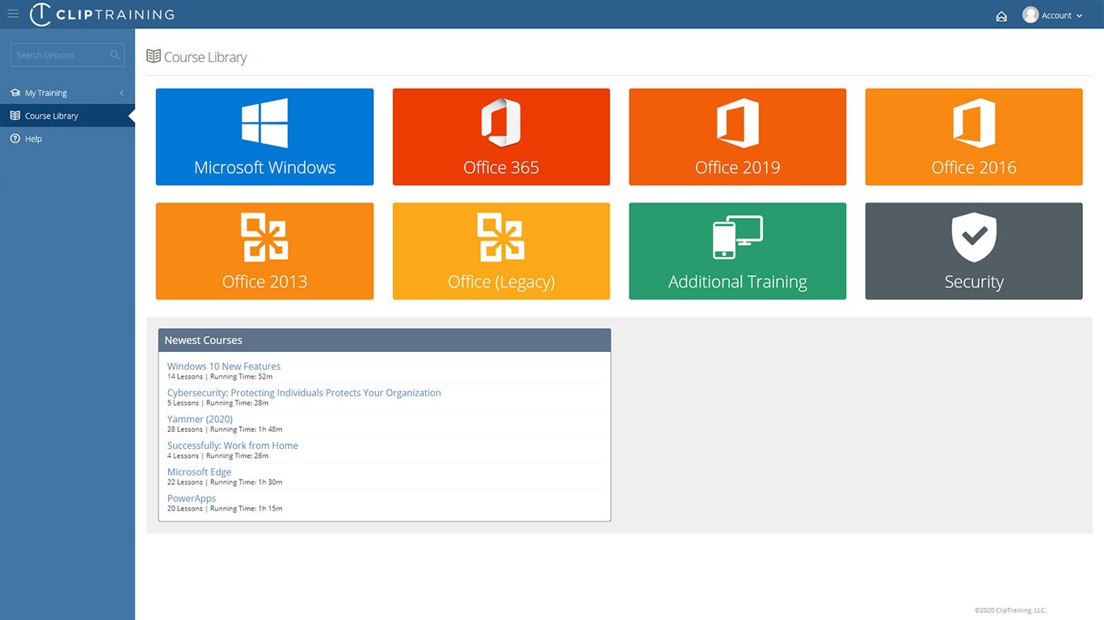Open the Microsoft Edge course
1104x620 pixels.
tap(199, 472)
